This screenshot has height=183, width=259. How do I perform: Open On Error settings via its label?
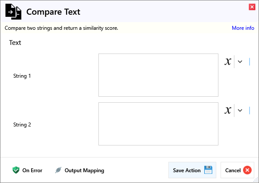[x=32, y=170]
